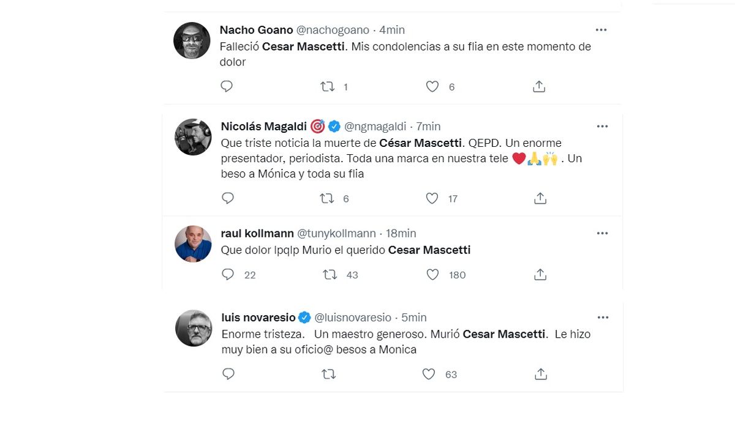Retweet Nacho Goano's tweet
Viewport: 735px width, 432px height.
[328, 87]
